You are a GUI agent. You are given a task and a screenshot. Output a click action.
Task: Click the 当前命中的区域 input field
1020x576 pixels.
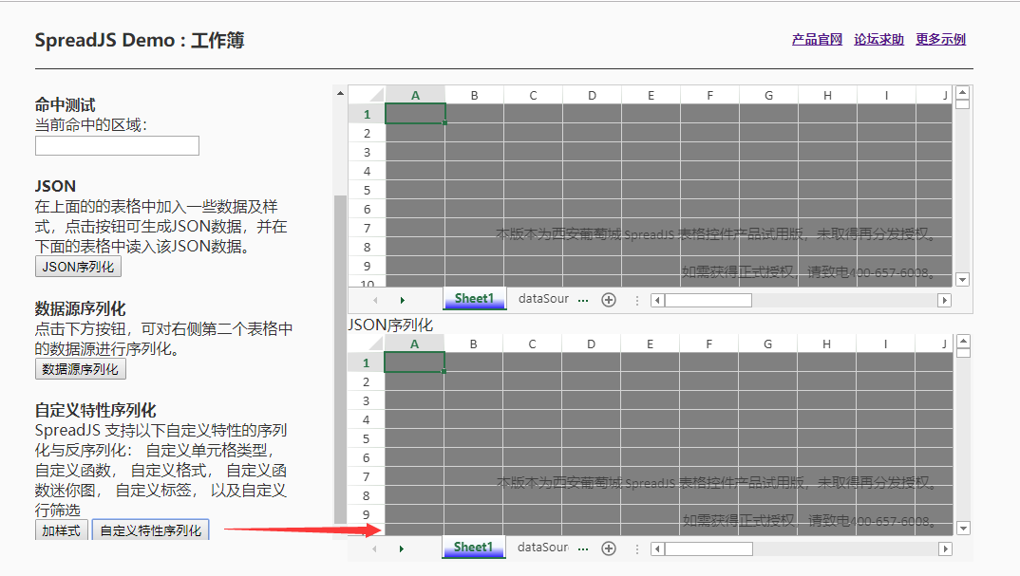pos(117,145)
